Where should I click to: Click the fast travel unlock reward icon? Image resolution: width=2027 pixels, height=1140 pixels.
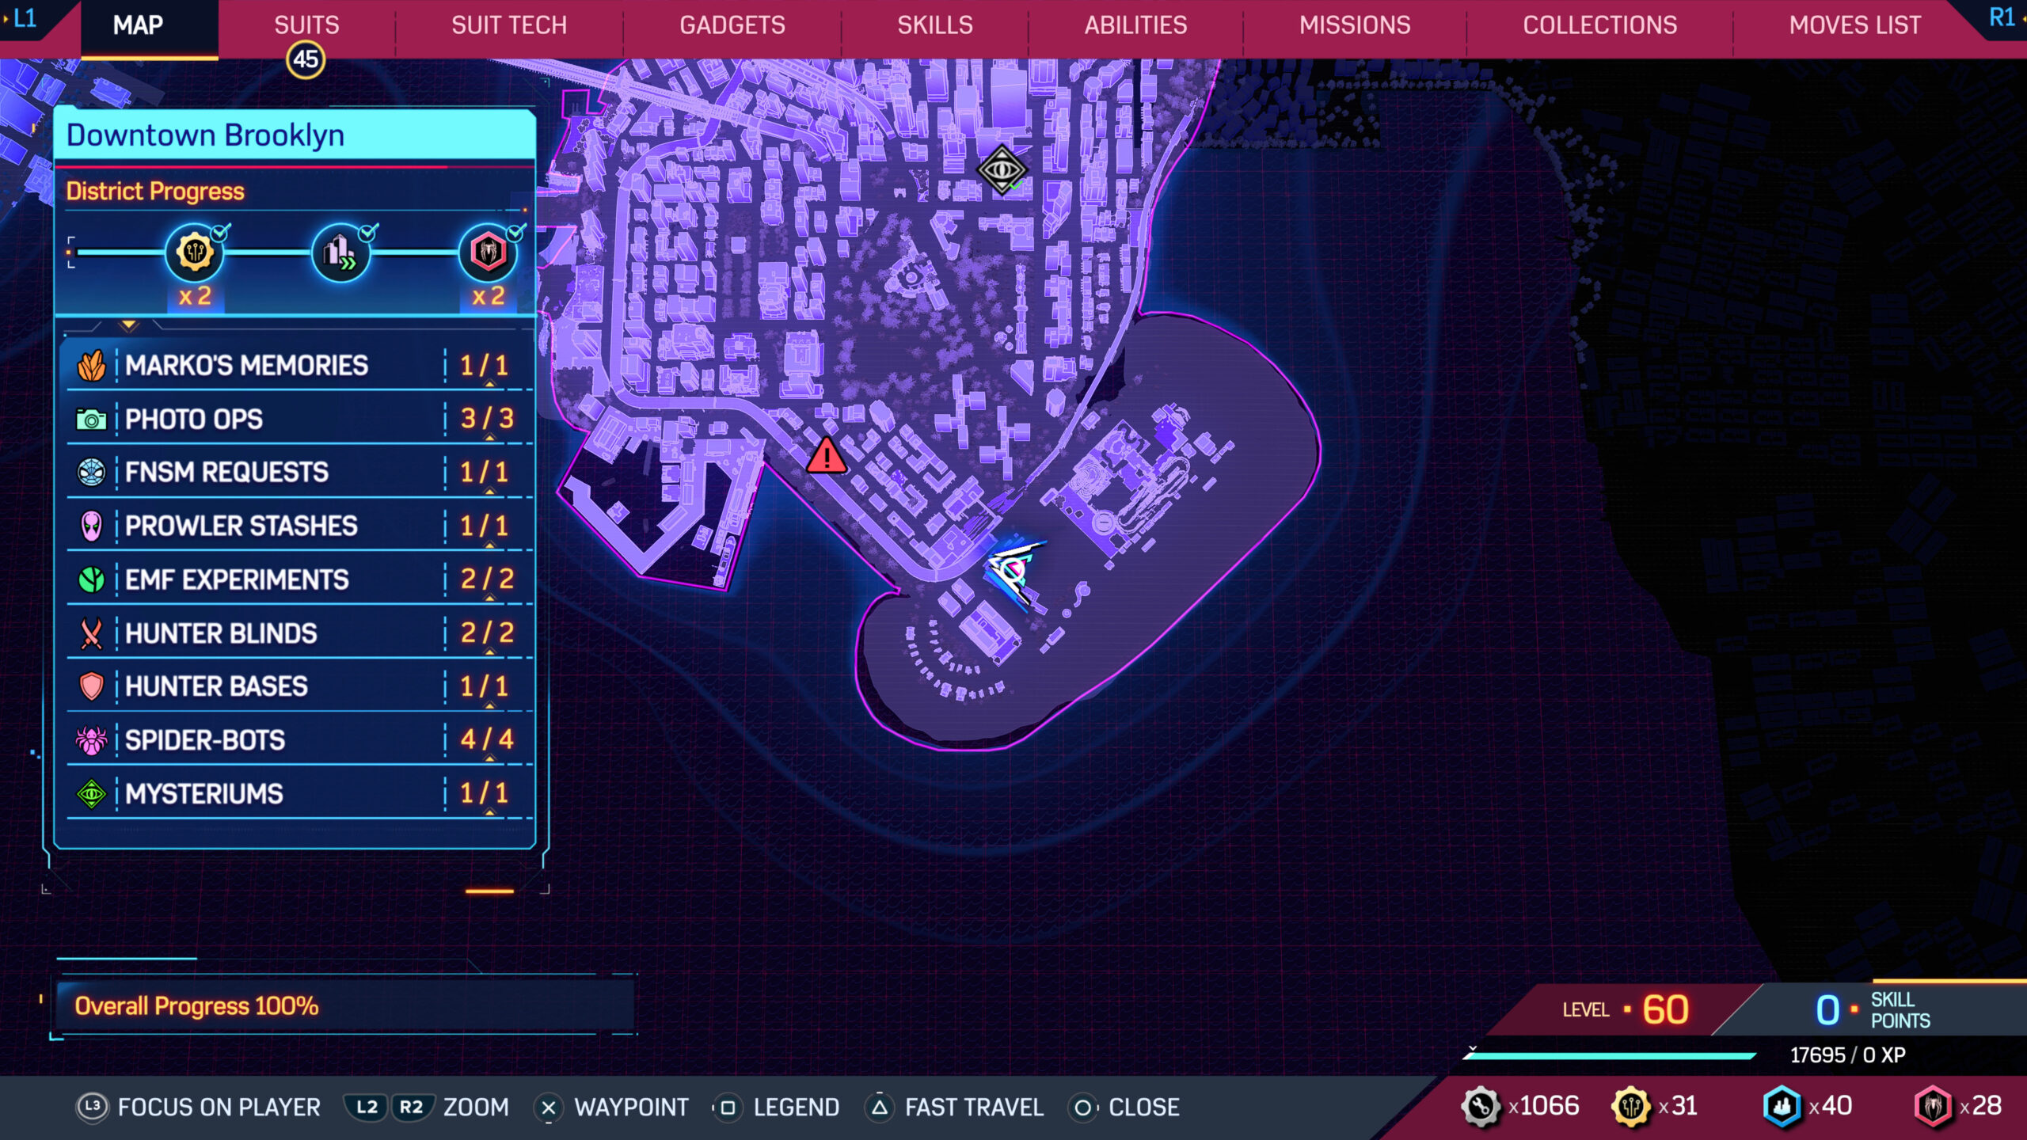pyautogui.click(x=340, y=253)
